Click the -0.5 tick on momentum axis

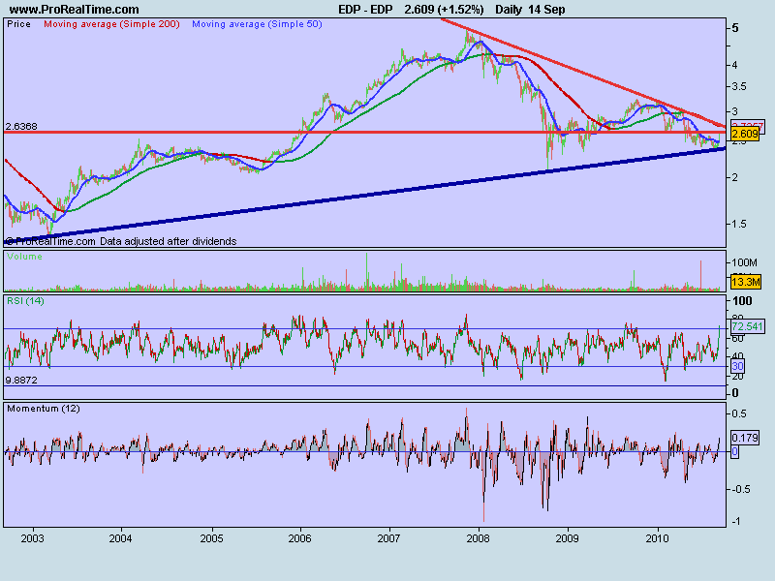coord(740,489)
